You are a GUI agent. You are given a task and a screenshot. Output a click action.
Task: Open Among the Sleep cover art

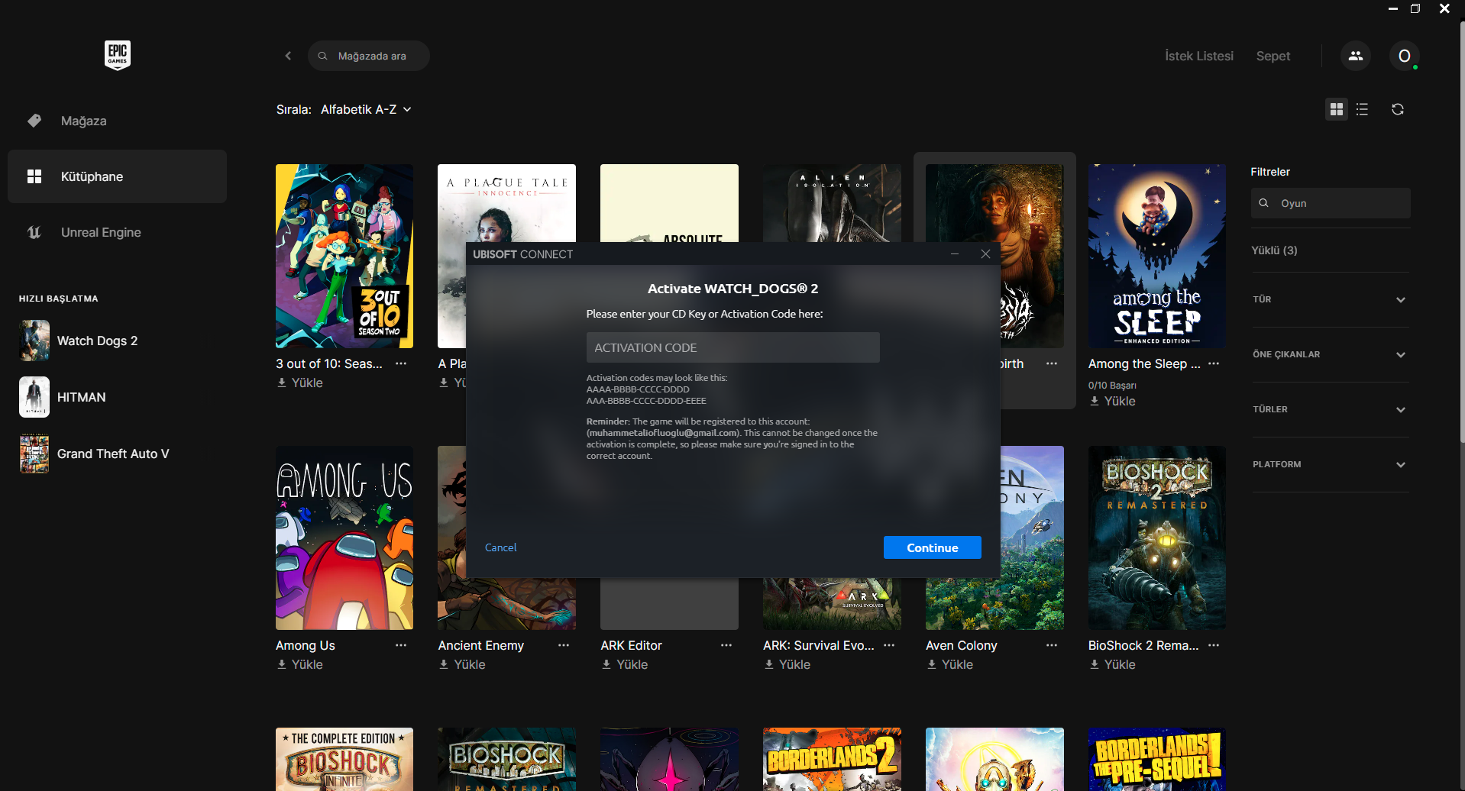coord(1157,256)
